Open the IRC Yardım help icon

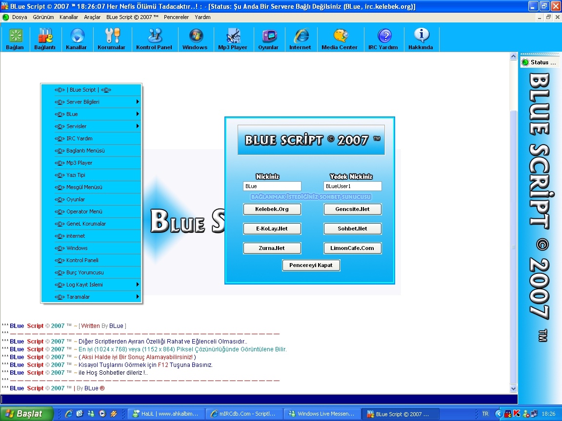[383, 38]
